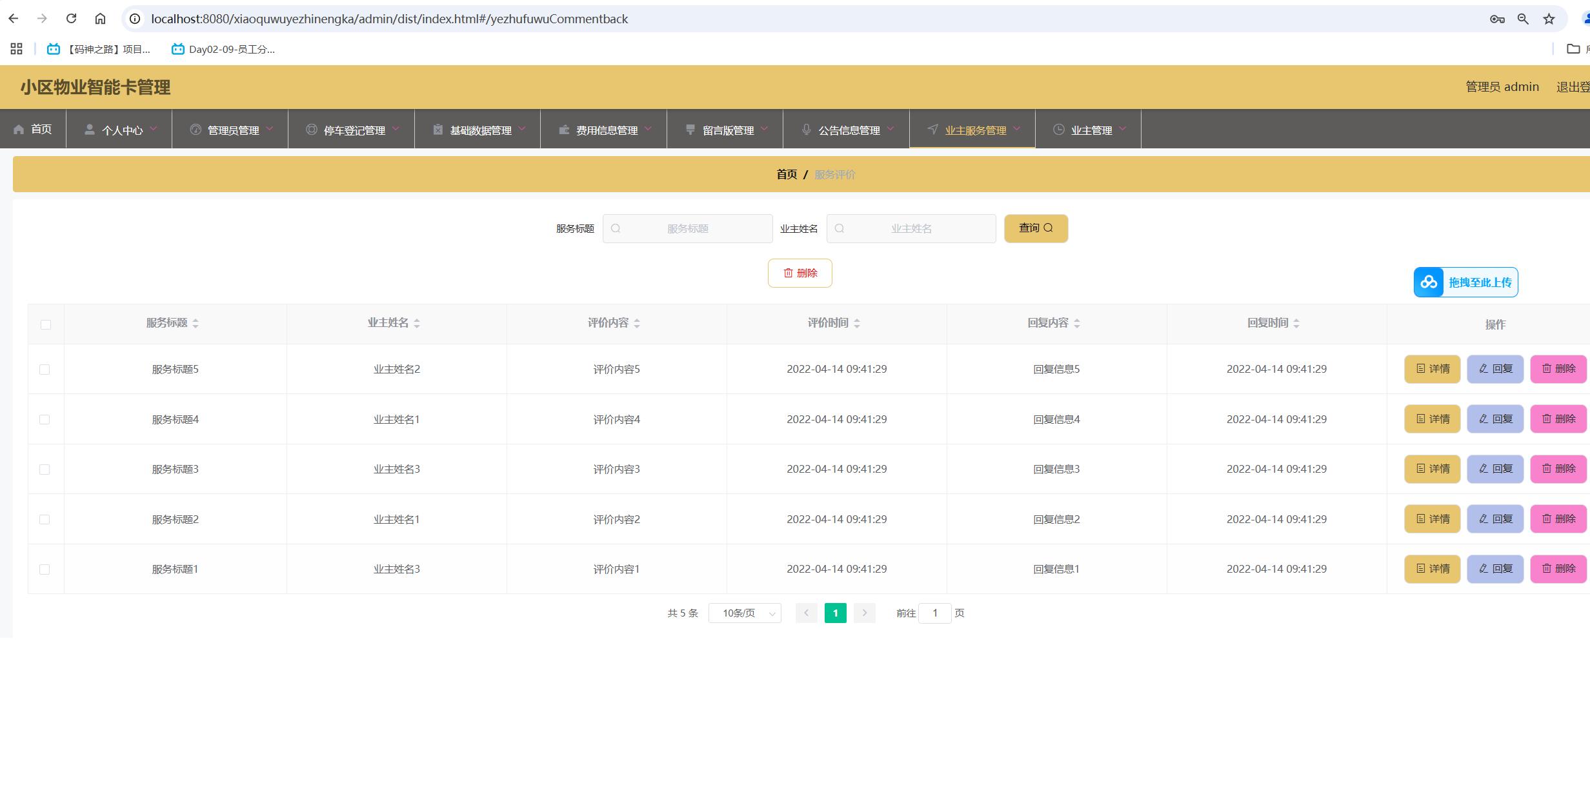Click the pink 删除 button for 服务标题1
The image size is (1590, 792).
1558,569
